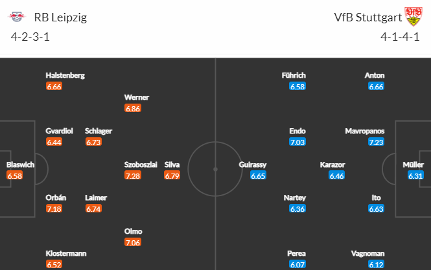Open Schlager player details
Screen dimensions: 431x270
pos(99,131)
